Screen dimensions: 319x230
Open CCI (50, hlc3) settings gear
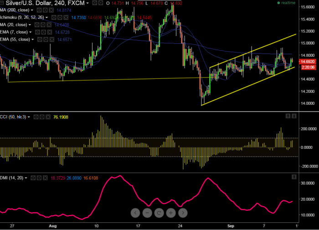coord(42,117)
